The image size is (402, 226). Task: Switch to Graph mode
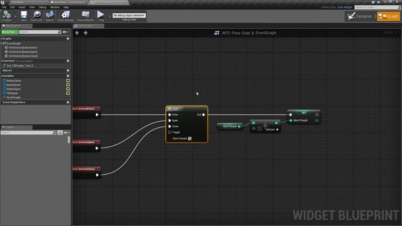coord(388,16)
